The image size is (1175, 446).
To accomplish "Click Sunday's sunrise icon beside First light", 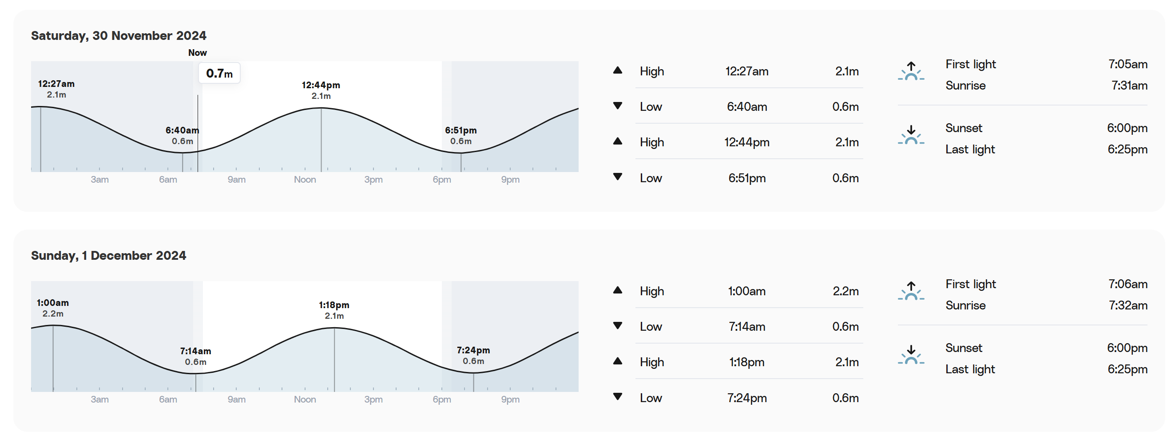I will click(x=911, y=291).
